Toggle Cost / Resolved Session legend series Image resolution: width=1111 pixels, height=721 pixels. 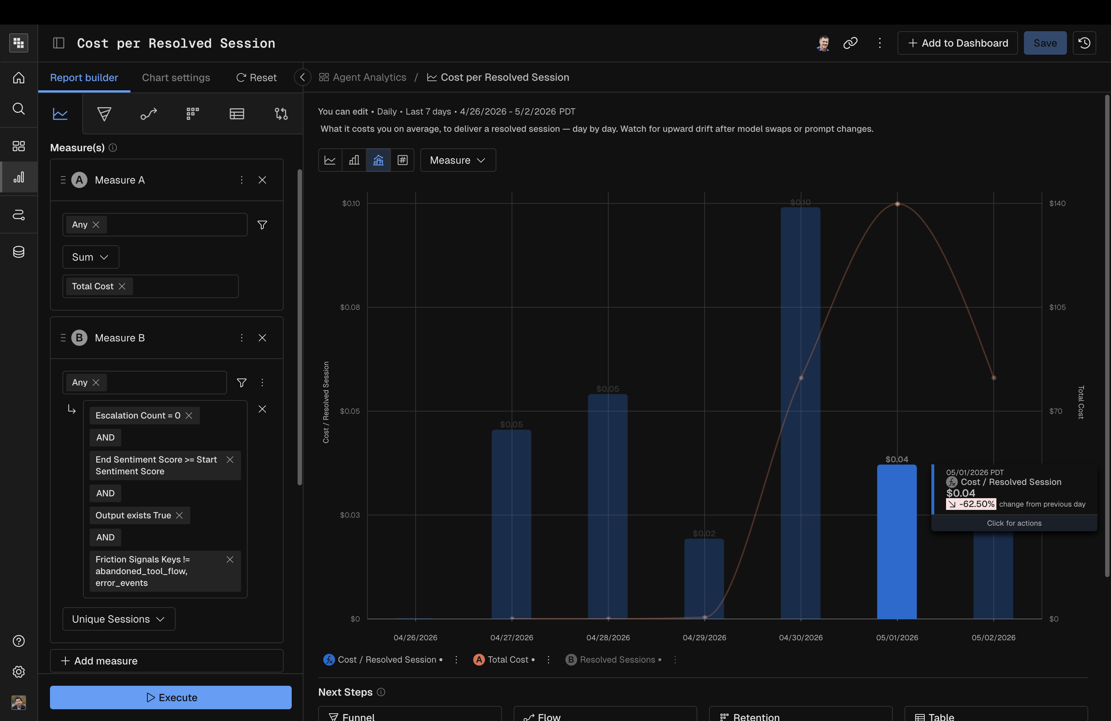(383, 659)
